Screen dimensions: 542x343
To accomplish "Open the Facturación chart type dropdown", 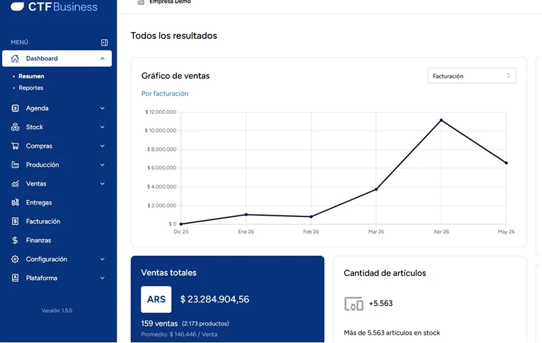I will [472, 76].
